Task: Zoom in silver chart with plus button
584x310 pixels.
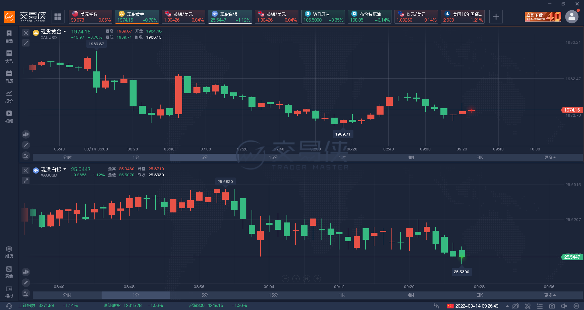Action: [x=317, y=279]
